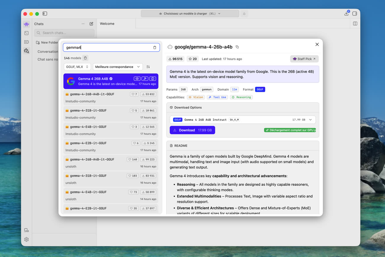Viewport: 385px width, 257px height.
Task: Expand the Q4_K_M download option selector
Action: point(310,120)
